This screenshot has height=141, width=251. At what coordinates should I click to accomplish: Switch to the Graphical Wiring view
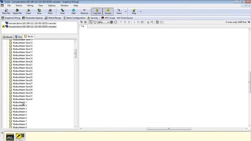pos(11,18)
